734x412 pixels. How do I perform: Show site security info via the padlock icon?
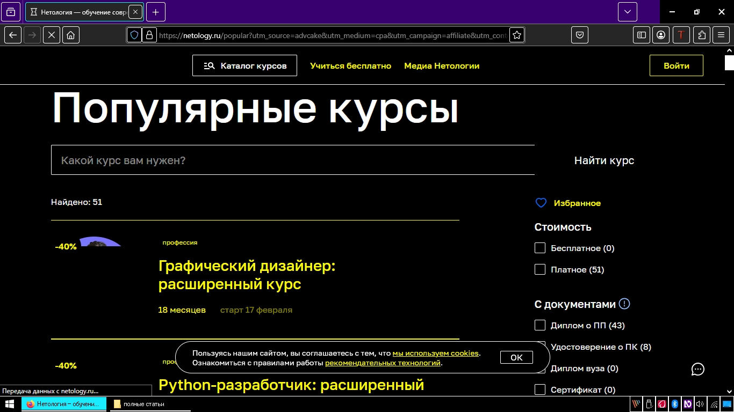pos(149,35)
